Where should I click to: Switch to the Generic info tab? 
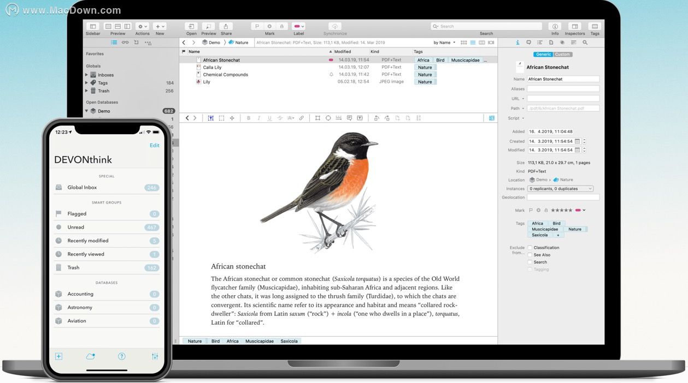pos(543,54)
